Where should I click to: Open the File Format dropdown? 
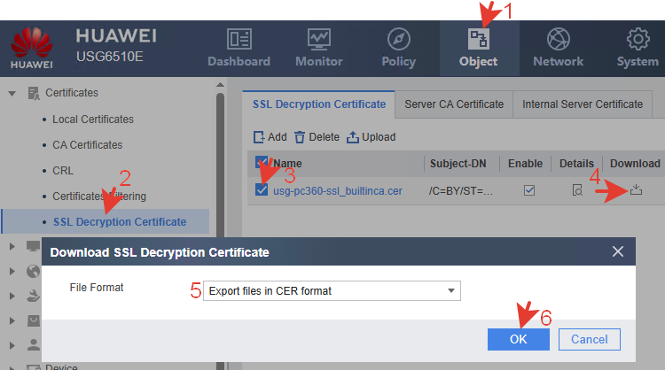click(332, 291)
